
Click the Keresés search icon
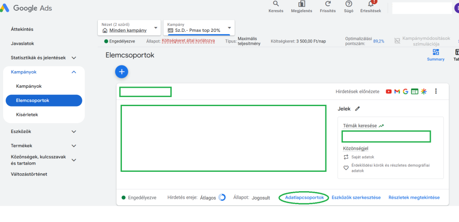click(276, 4)
